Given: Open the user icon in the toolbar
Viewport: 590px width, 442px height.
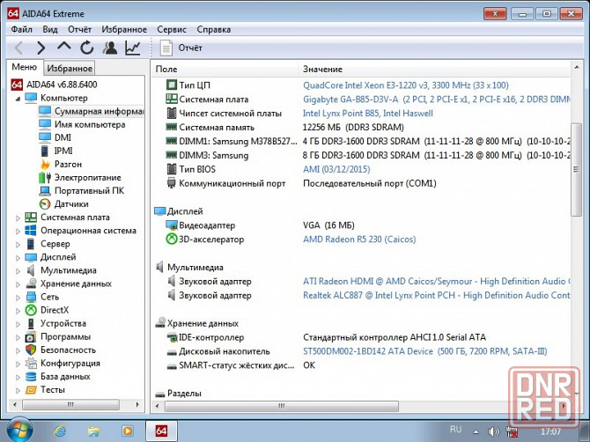Looking at the screenshot, I should pos(110,48).
